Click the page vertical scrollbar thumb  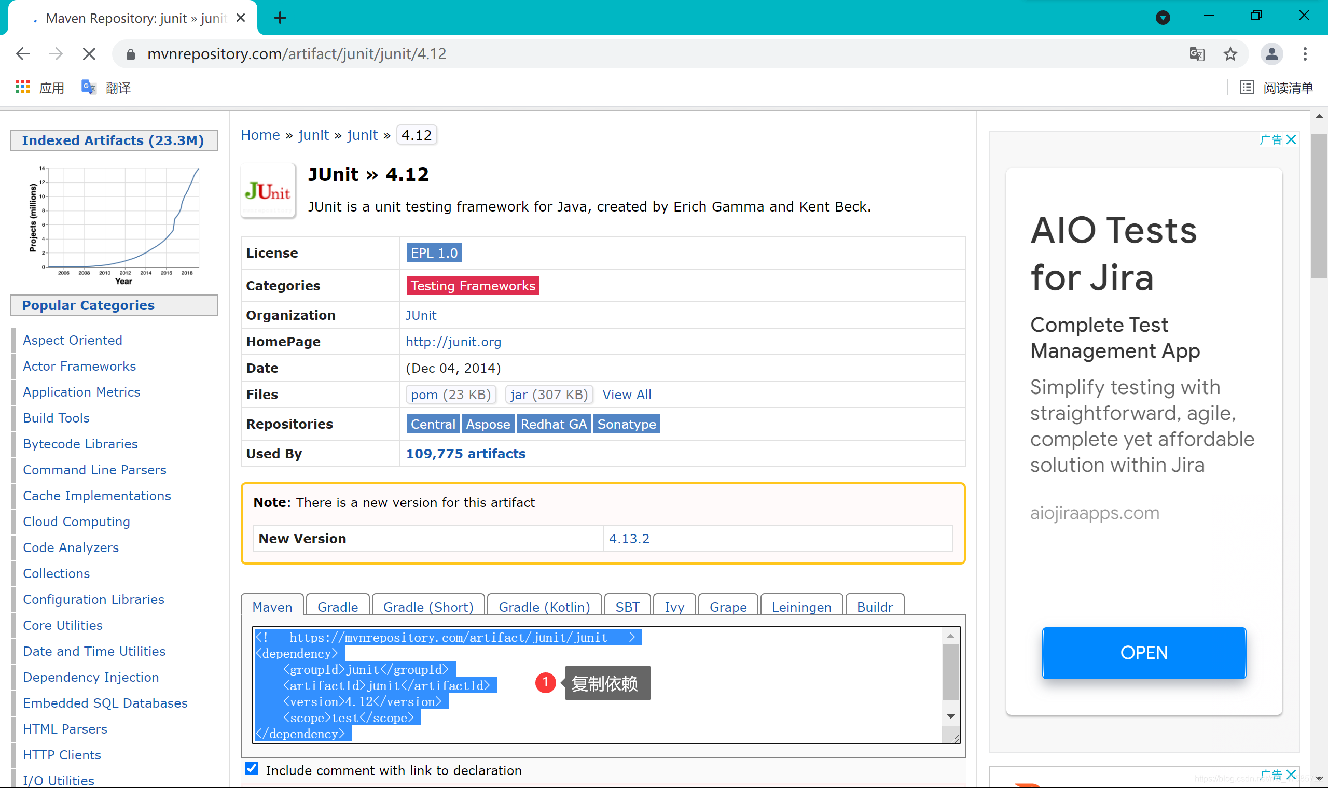[1319, 206]
